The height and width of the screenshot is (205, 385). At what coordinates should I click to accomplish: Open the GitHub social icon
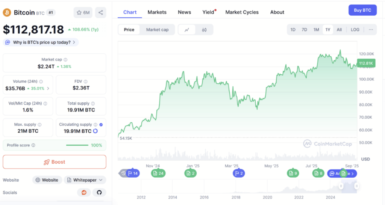(x=99, y=193)
